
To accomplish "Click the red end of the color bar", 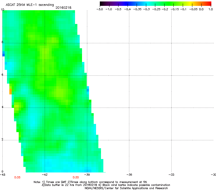I will (209, 4).
